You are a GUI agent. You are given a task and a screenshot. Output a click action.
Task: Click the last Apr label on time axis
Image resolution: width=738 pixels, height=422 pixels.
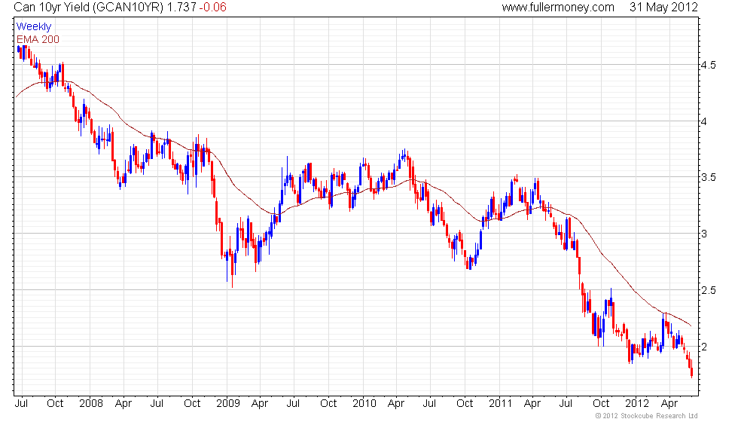[669, 404]
